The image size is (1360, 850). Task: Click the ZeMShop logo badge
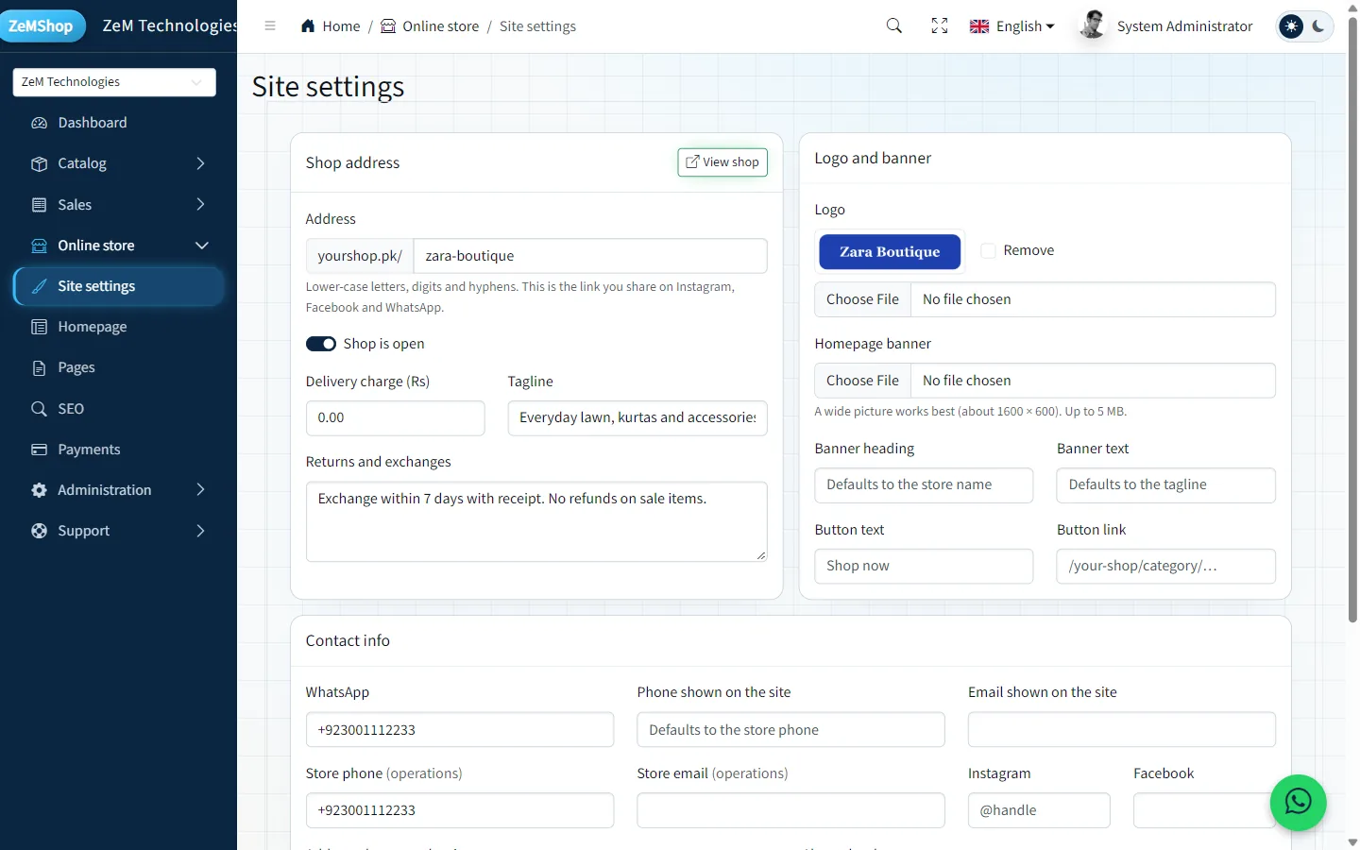(x=42, y=25)
